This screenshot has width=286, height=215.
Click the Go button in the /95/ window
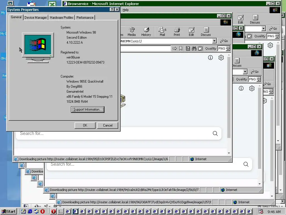224,41
